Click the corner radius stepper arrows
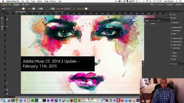The height and width of the screenshot is (103, 184). [50, 9]
